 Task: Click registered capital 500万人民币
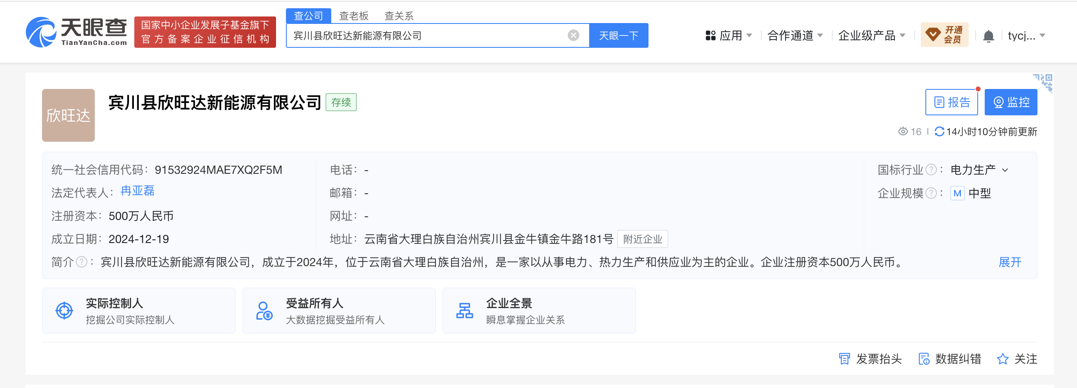tap(141, 216)
